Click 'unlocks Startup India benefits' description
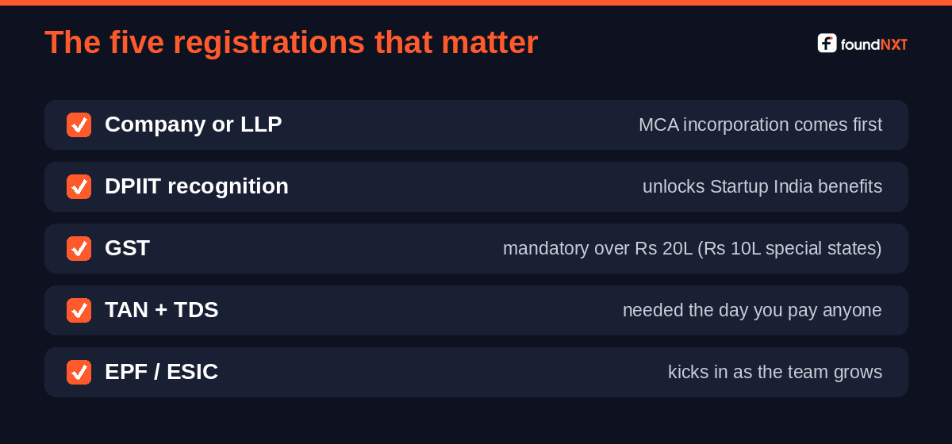The image size is (952, 444). click(762, 187)
